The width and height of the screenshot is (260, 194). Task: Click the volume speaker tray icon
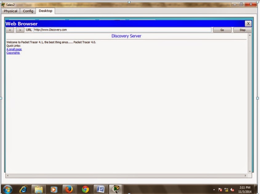coord(232,190)
